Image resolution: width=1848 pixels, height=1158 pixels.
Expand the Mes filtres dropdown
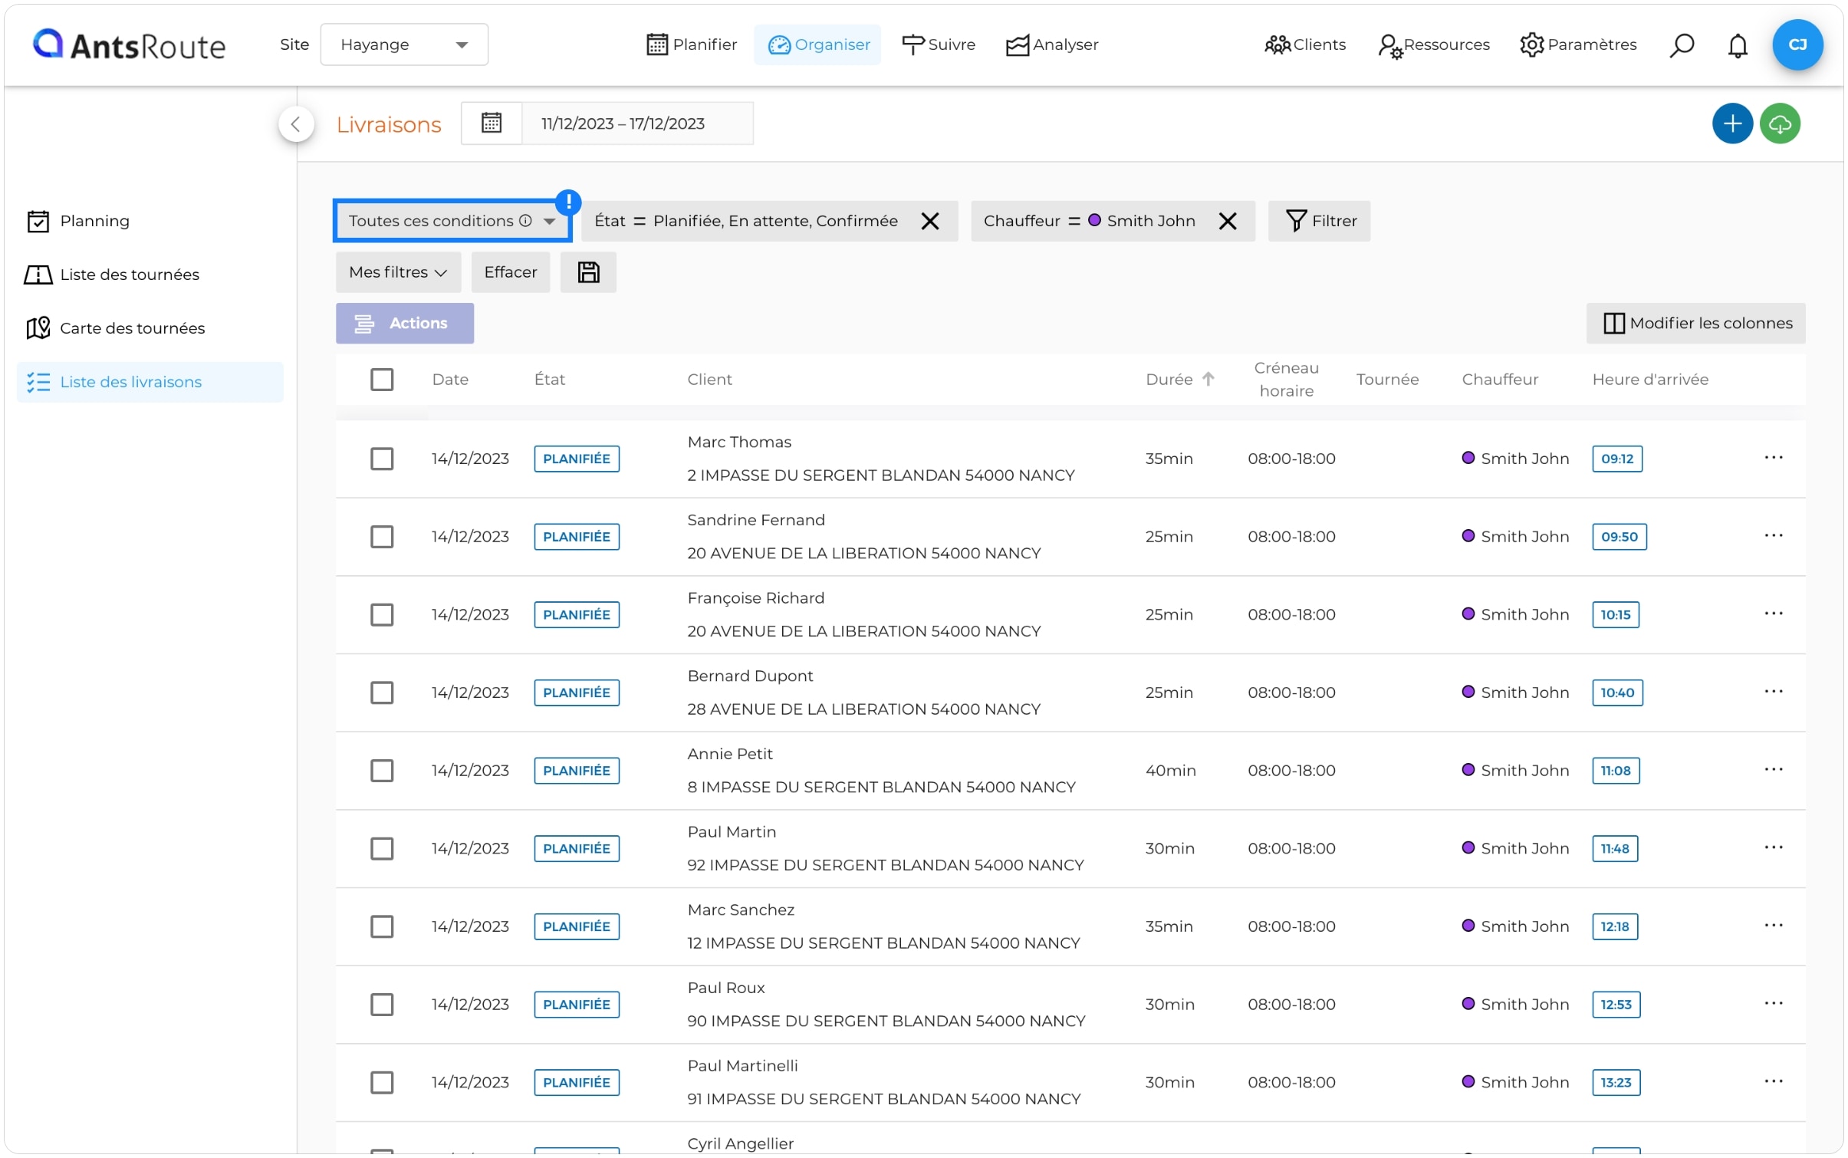398,272
